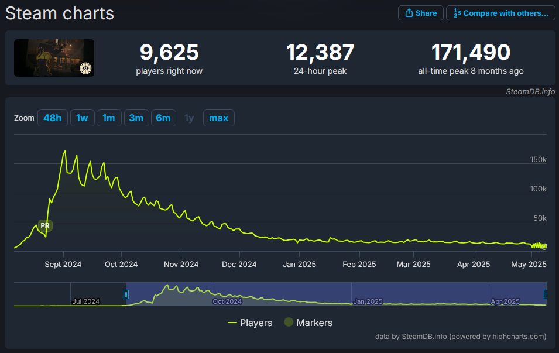Click the Players legend line symbol
The height and width of the screenshot is (353, 559).
pos(232,323)
